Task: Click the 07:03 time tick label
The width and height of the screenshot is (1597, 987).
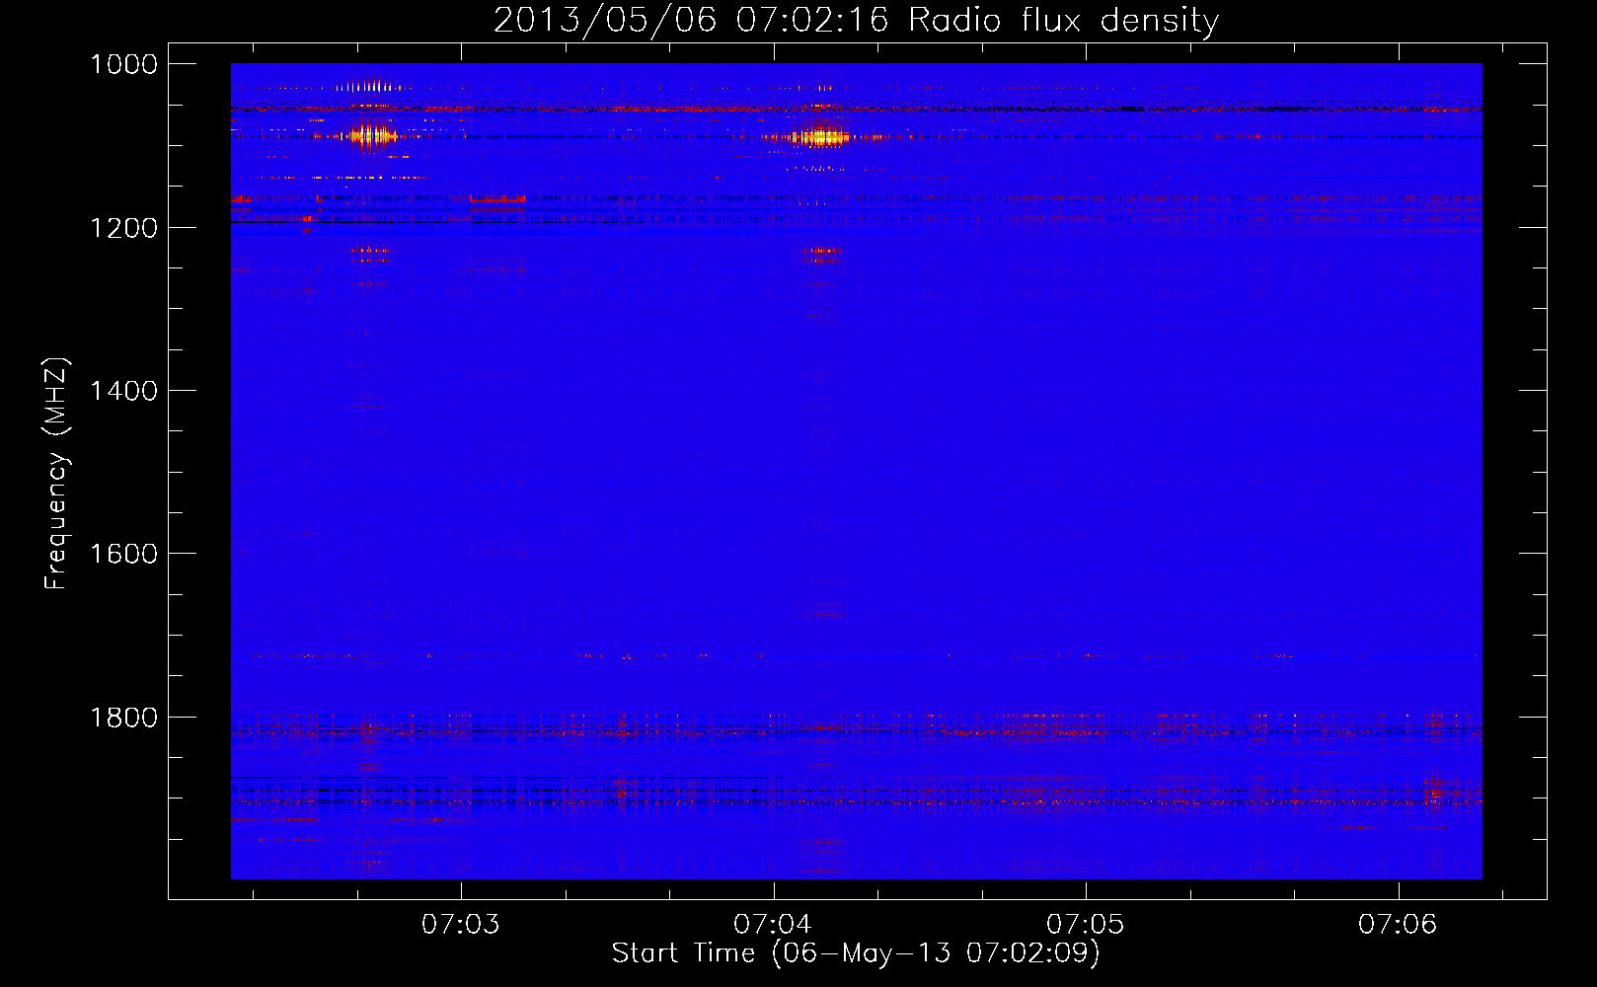Action: tap(461, 925)
